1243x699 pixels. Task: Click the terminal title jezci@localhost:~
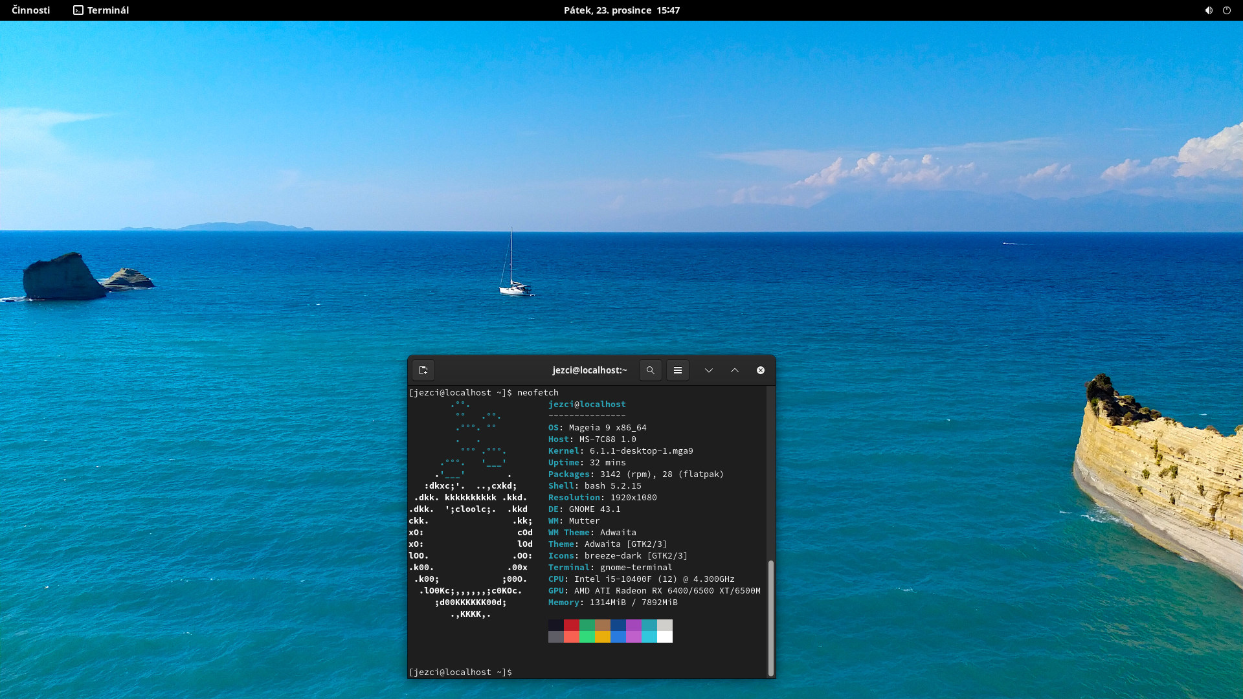click(590, 370)
